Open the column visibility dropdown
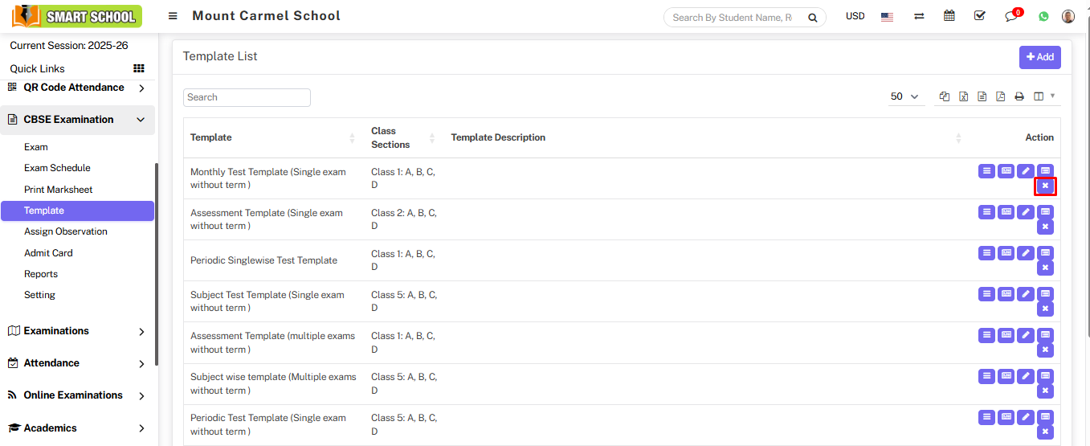This screenshot has width=1090, height=446. pos(1044,96)
